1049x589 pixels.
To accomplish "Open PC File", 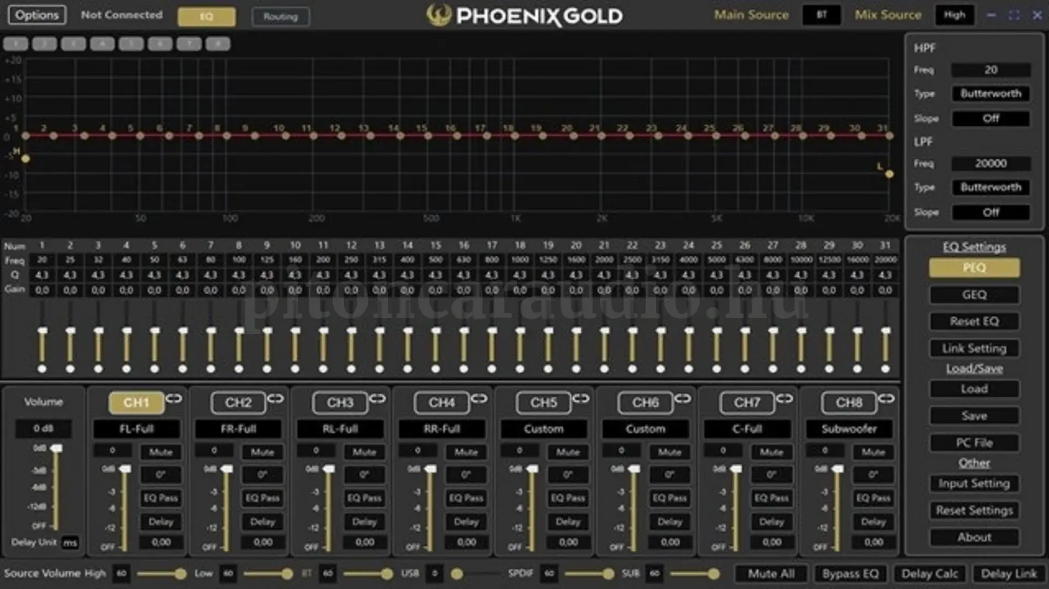I will point(974,443).
